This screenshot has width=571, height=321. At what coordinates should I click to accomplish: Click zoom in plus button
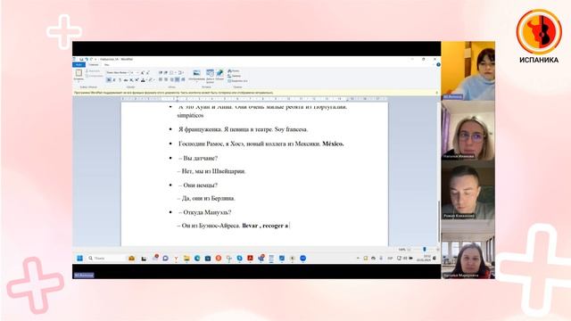(x=437, y=250)
